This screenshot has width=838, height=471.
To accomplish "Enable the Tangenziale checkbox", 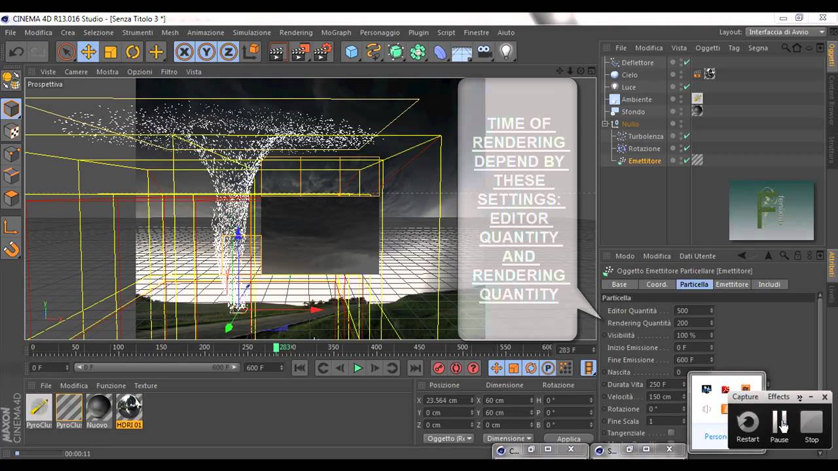I will click(x=671, y=433).
